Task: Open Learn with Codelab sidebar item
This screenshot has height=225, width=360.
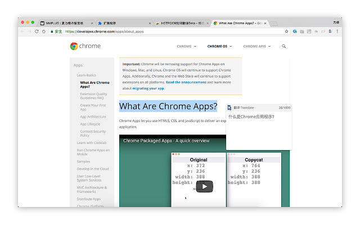Action: pyautogui.click(x=92, y=143)
